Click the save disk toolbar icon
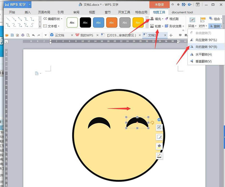 pyautogui.click(x=12, y=35)
